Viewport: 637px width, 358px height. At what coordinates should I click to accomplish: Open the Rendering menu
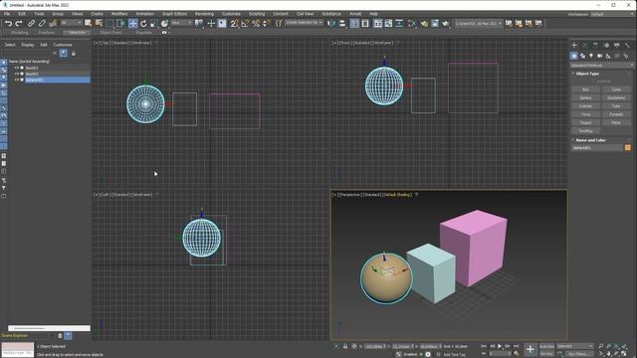[x=204, y=14]
